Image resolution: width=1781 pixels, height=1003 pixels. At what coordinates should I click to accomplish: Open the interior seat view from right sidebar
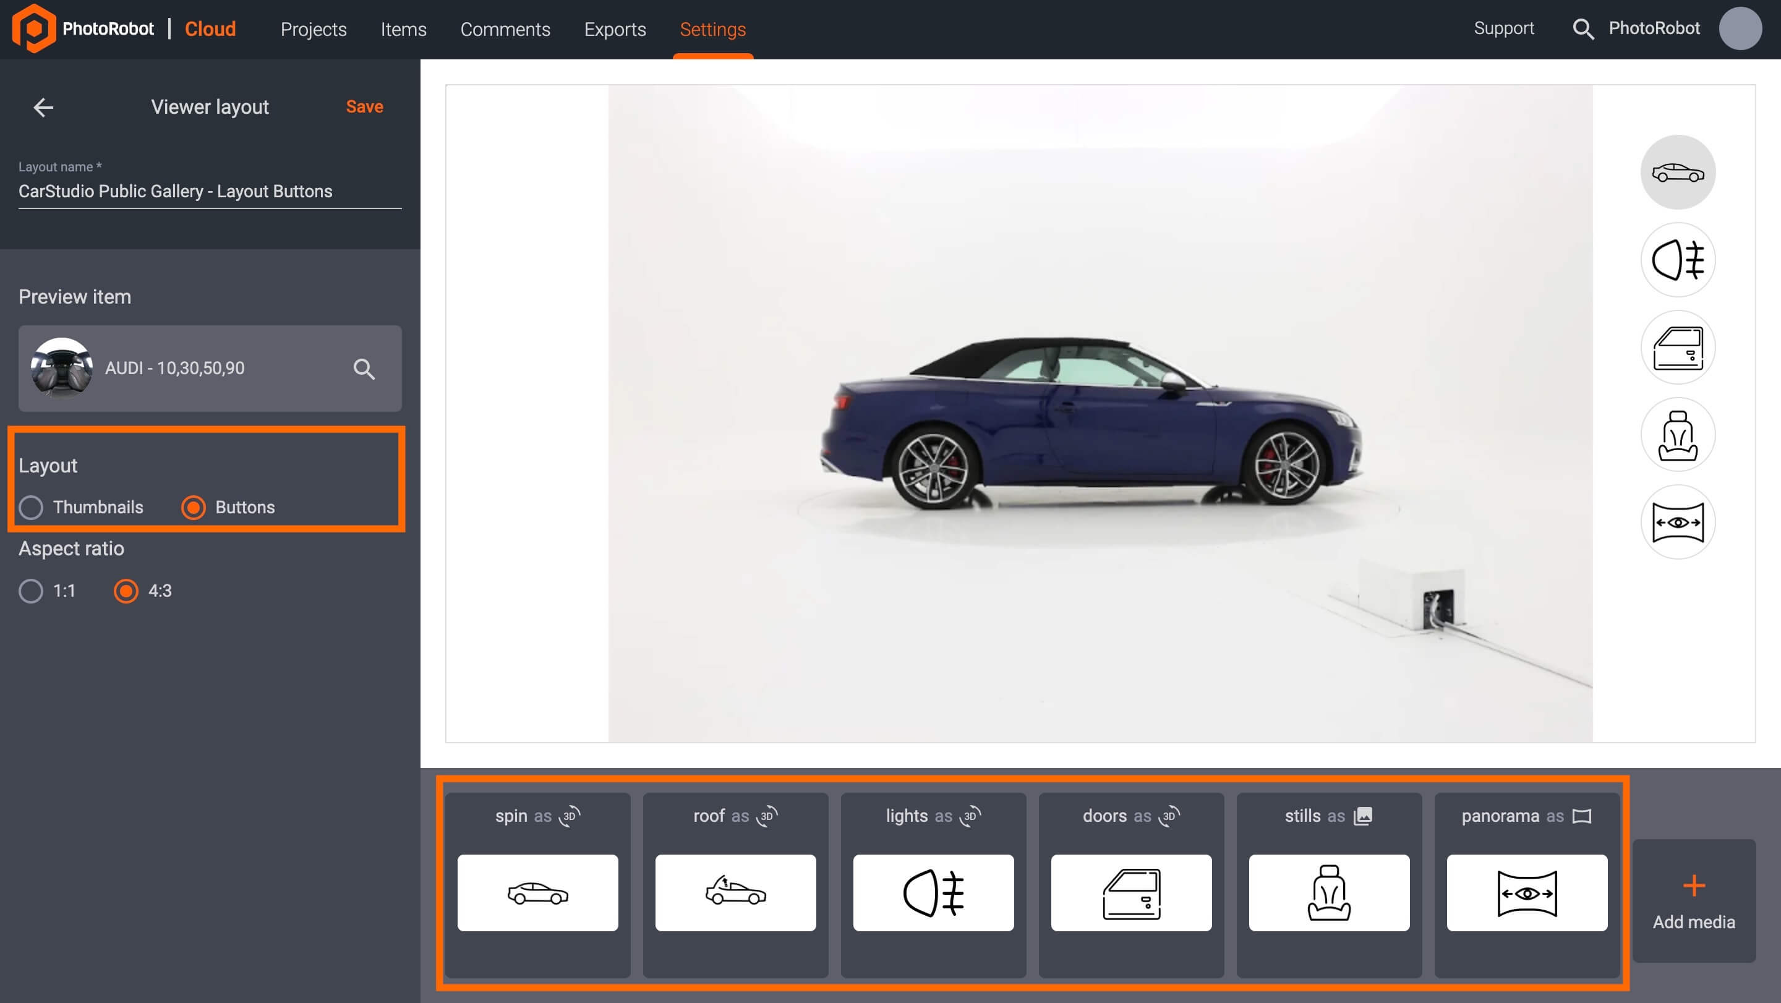1678,434
